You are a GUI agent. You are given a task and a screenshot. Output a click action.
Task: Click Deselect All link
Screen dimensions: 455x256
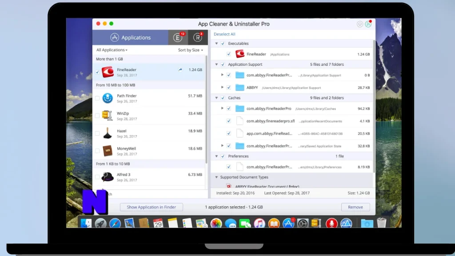coord(224,34)
